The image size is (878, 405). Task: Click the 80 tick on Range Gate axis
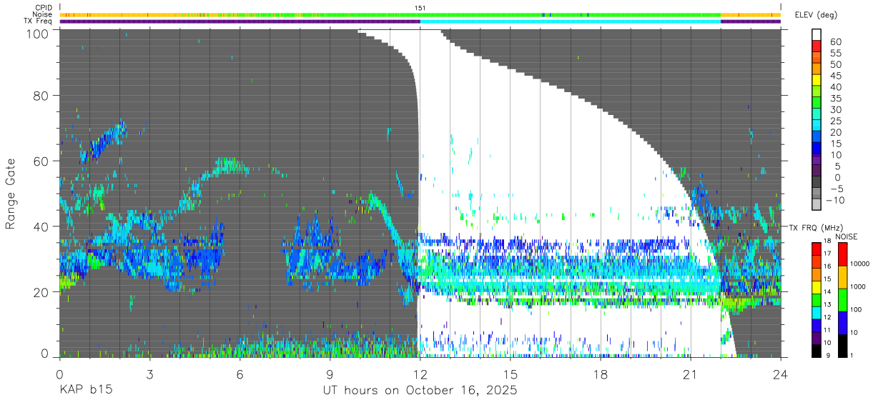click(41, 96)
